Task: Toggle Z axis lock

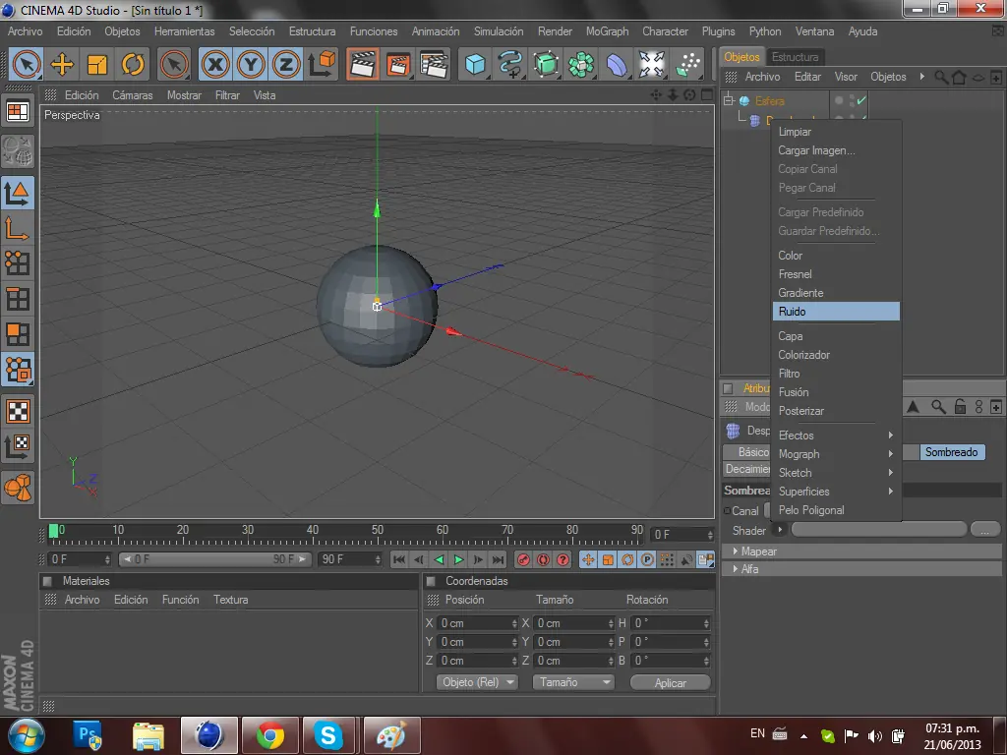Action: (286, 64)
